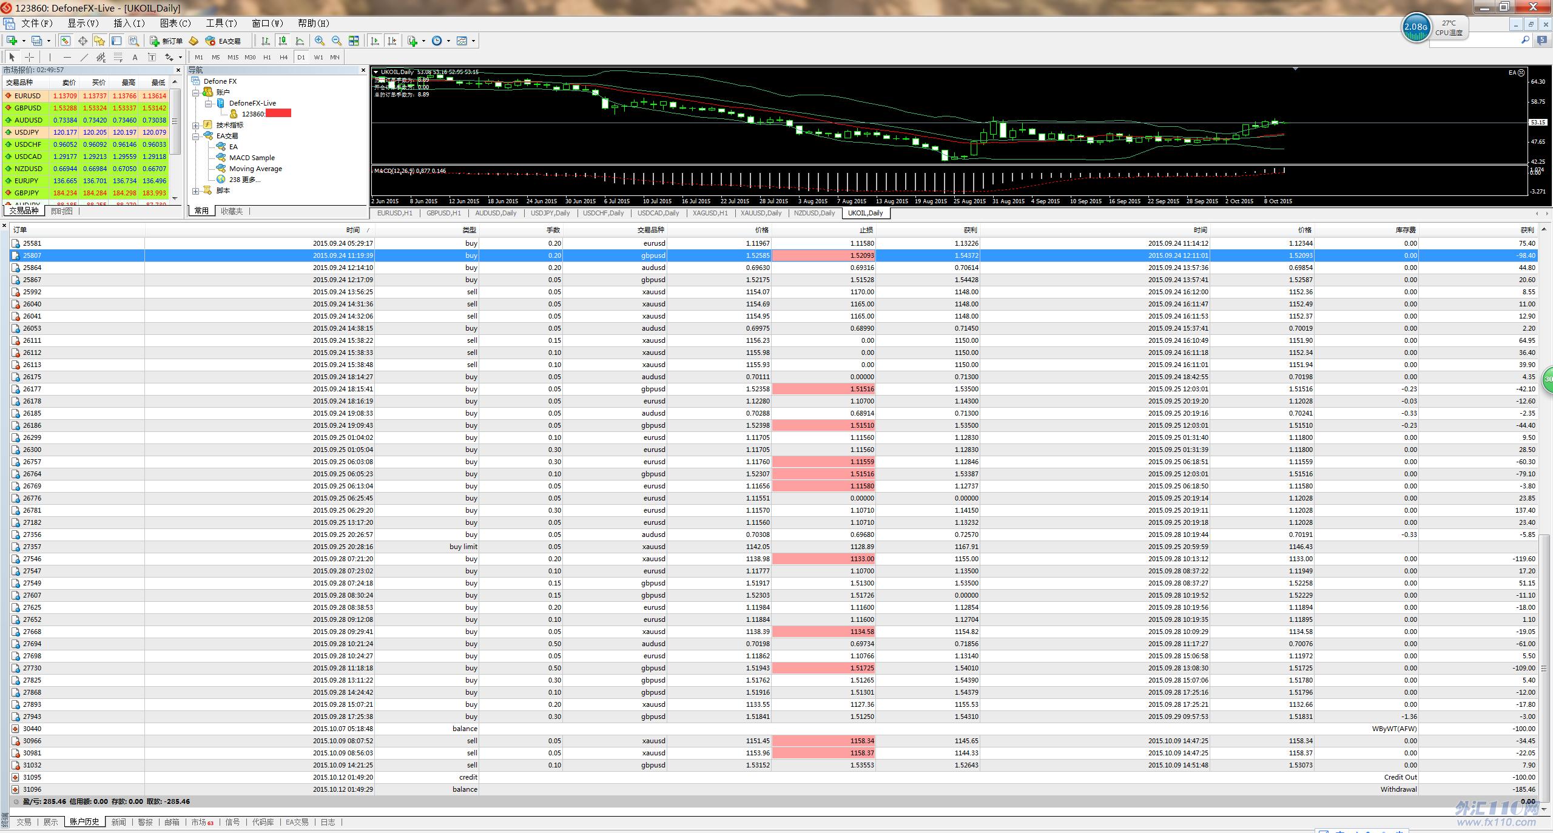Image resolution: width=1553 pixels, height=833 pixels.
Task: Open a new chart from the toolbar
Action: [x=12, y=41]
